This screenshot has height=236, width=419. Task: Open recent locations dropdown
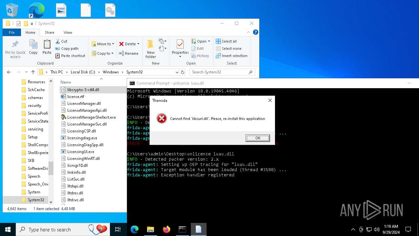click(x=26, y=72)
